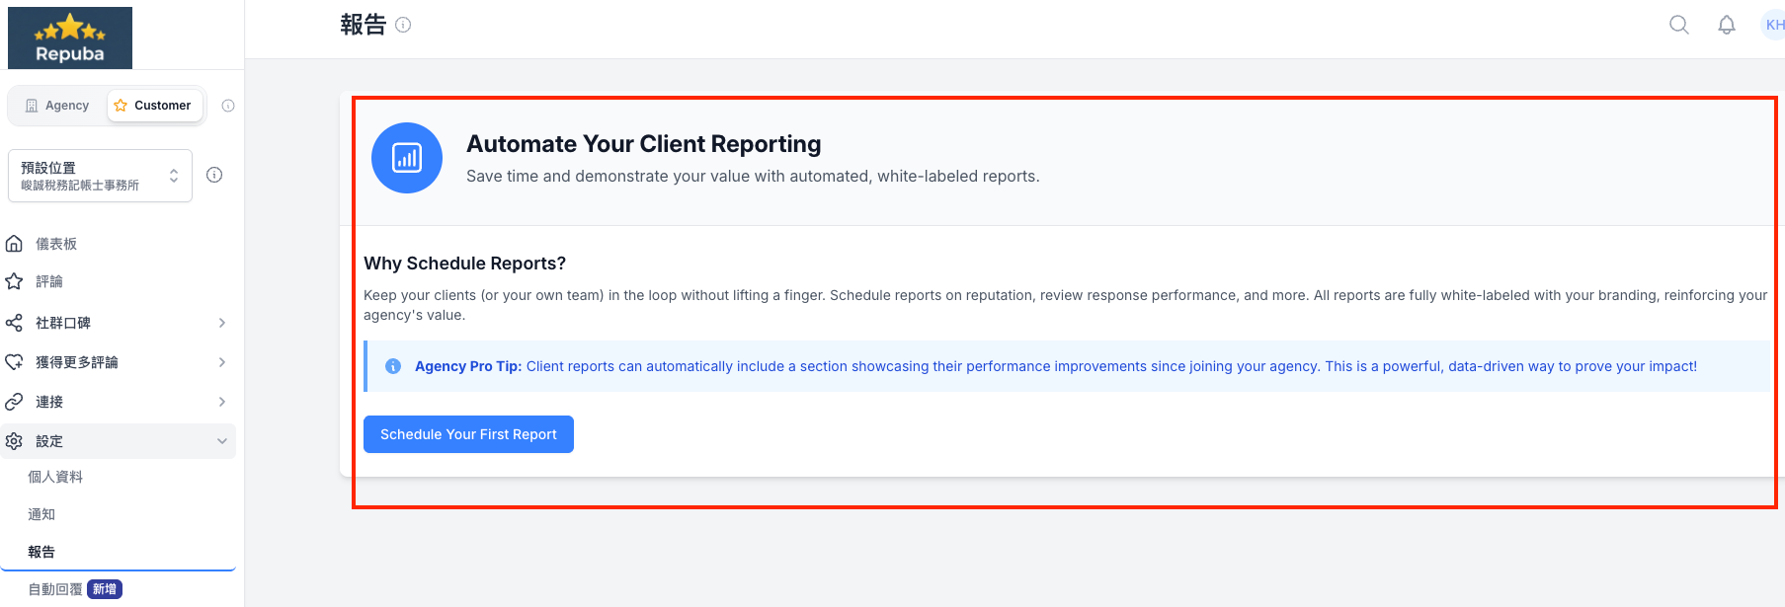Screen dimensions: 1785x607
Task: Switch to Agency mode
Action: (x=57, y=106)
